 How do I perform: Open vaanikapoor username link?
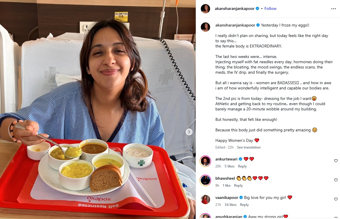point(226,197)
